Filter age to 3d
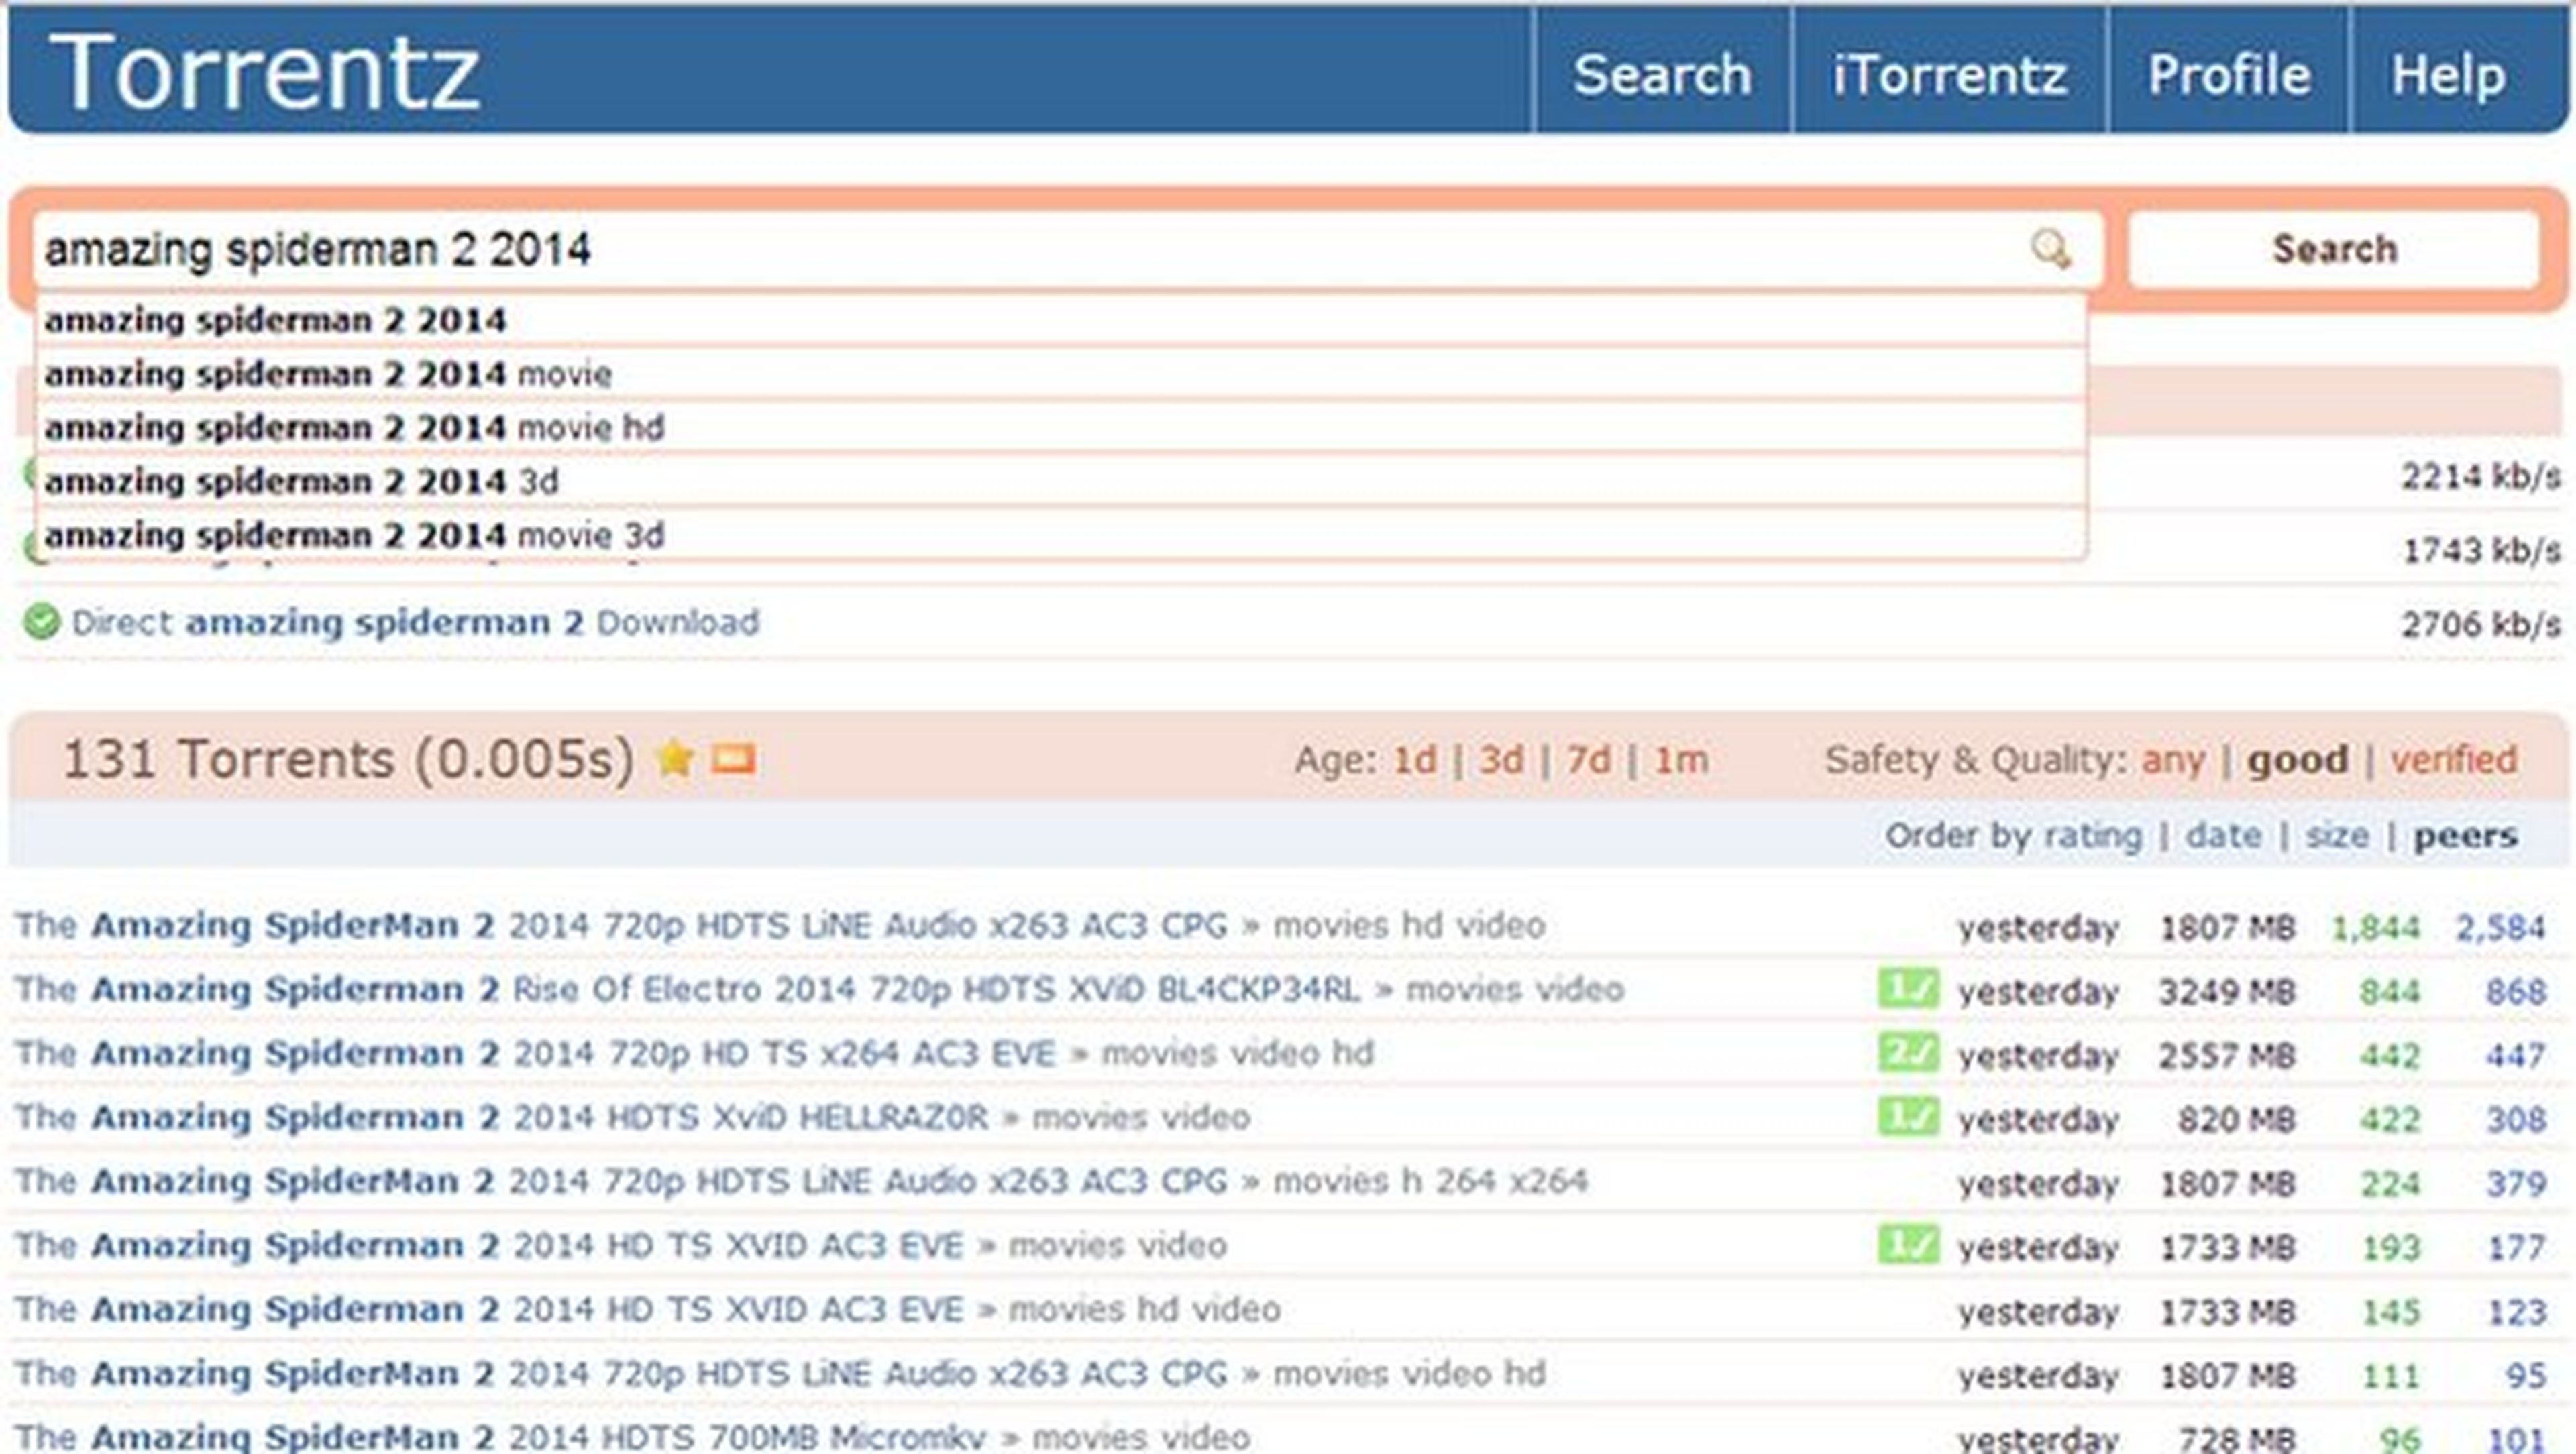This screenshot has width=2576, height=1454. 1501,760
